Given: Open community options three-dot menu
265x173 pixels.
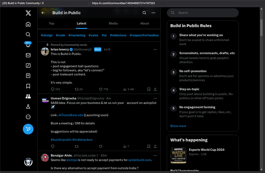Looking at the screenshot, I should tap(153, 13).
